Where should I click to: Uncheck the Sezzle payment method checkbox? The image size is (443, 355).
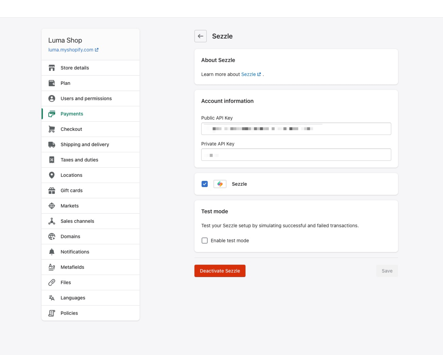[205, 184]
